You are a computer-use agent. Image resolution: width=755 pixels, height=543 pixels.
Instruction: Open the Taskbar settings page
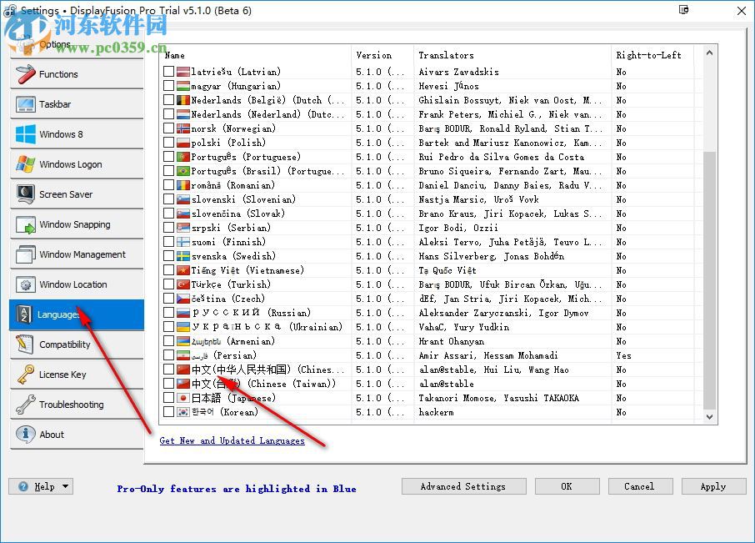tap(77, 104)
